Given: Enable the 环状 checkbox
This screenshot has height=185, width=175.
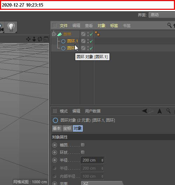Looking at the screenshot, I should [x=83, y=152].
